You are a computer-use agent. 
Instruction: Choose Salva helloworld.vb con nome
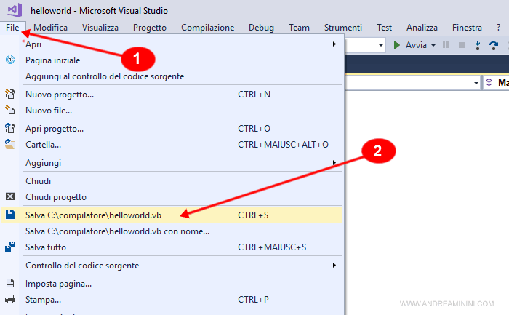[117, 231]
